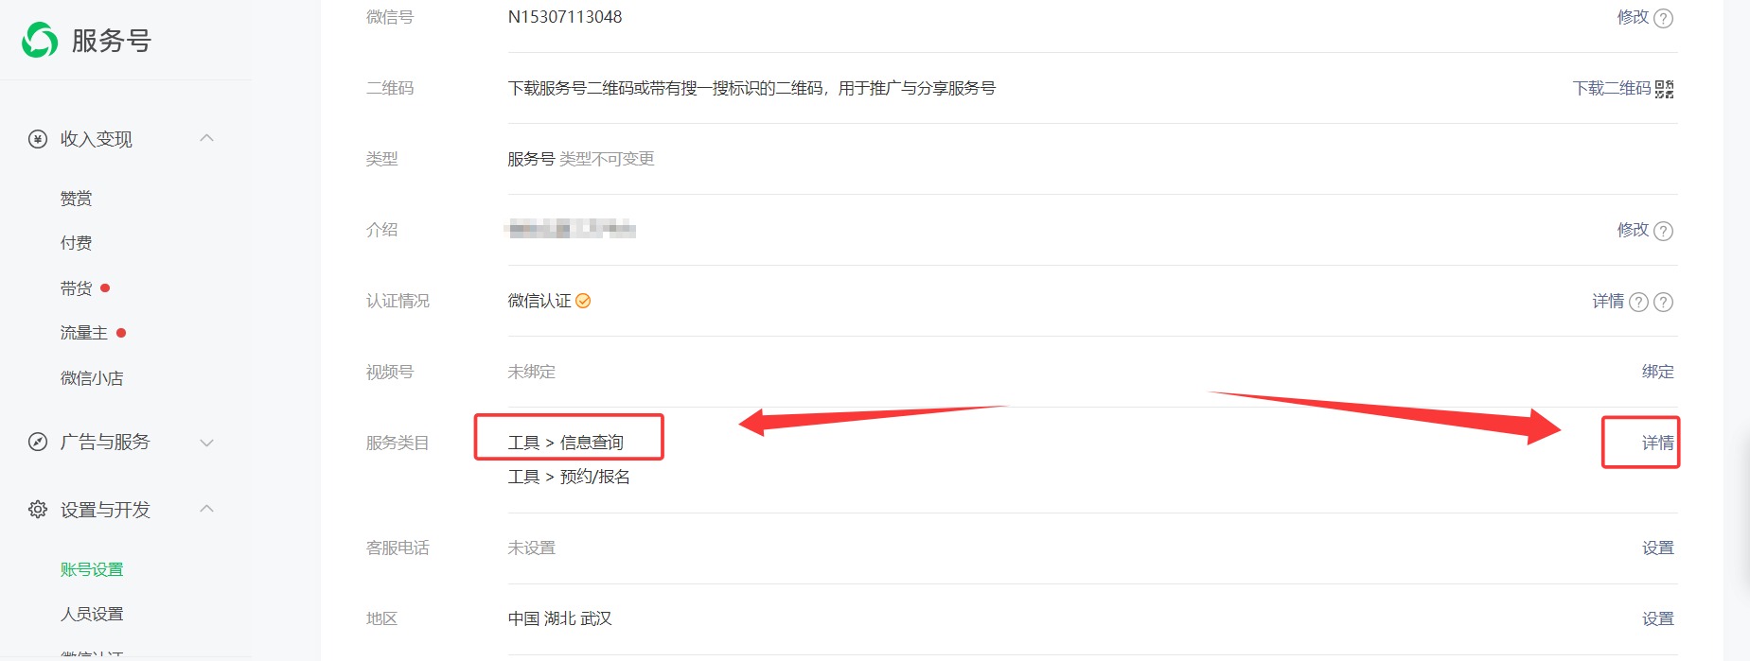
Task: Click the gear icon beside 设置与开发
Action: [38, 510]
